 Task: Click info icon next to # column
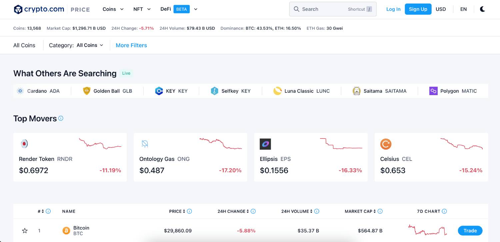tap(48, 211)
